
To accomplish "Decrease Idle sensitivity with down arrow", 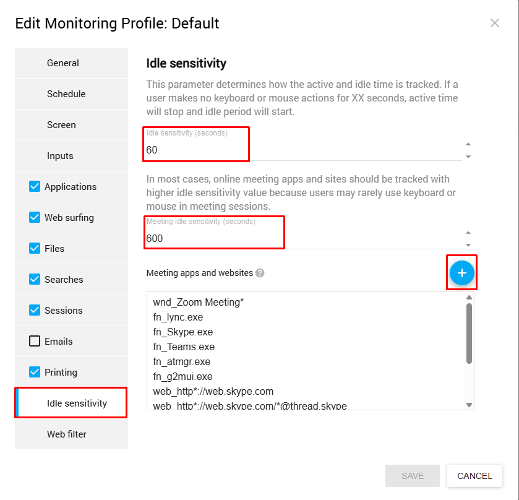I will point(468,157).
